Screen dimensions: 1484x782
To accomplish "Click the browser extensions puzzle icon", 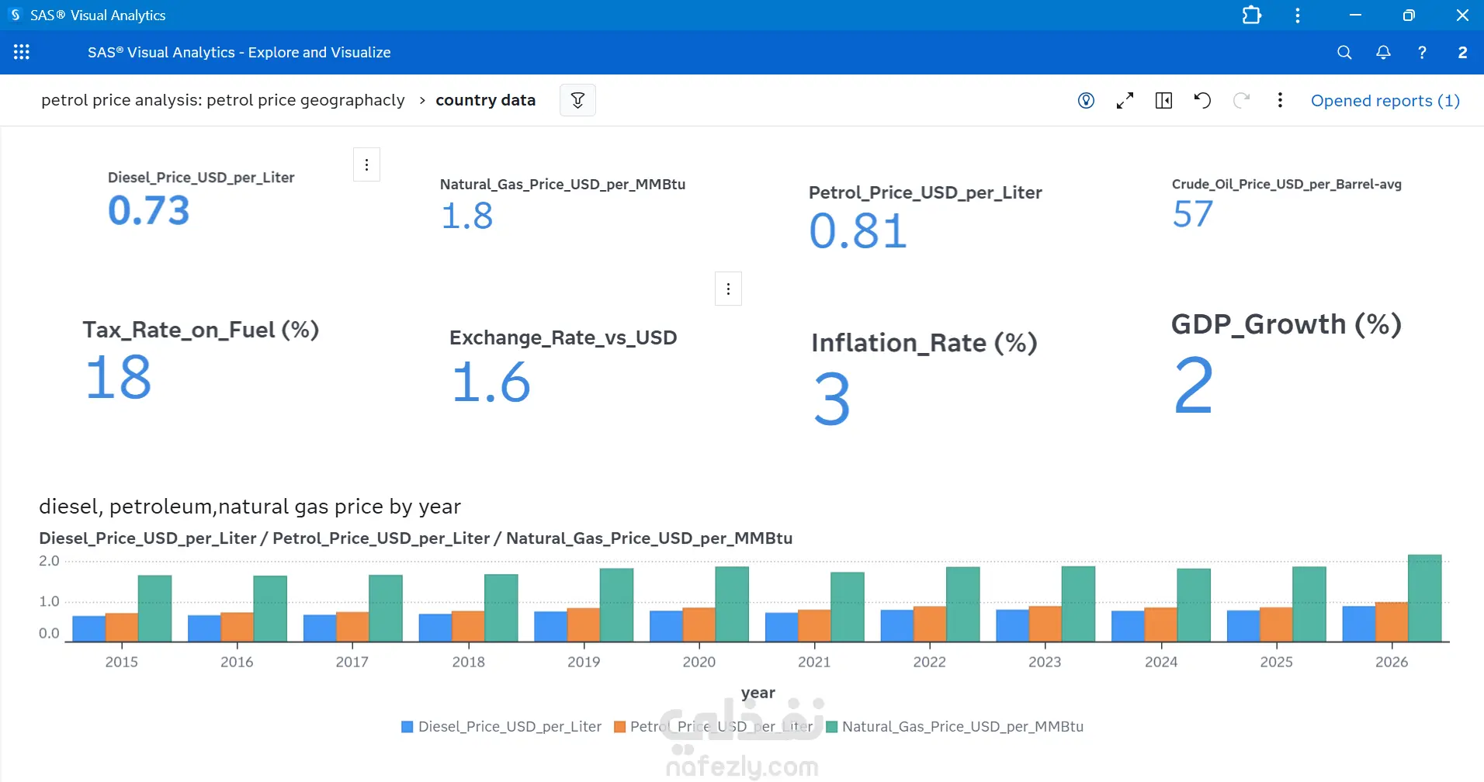I will coord(1251,16).
